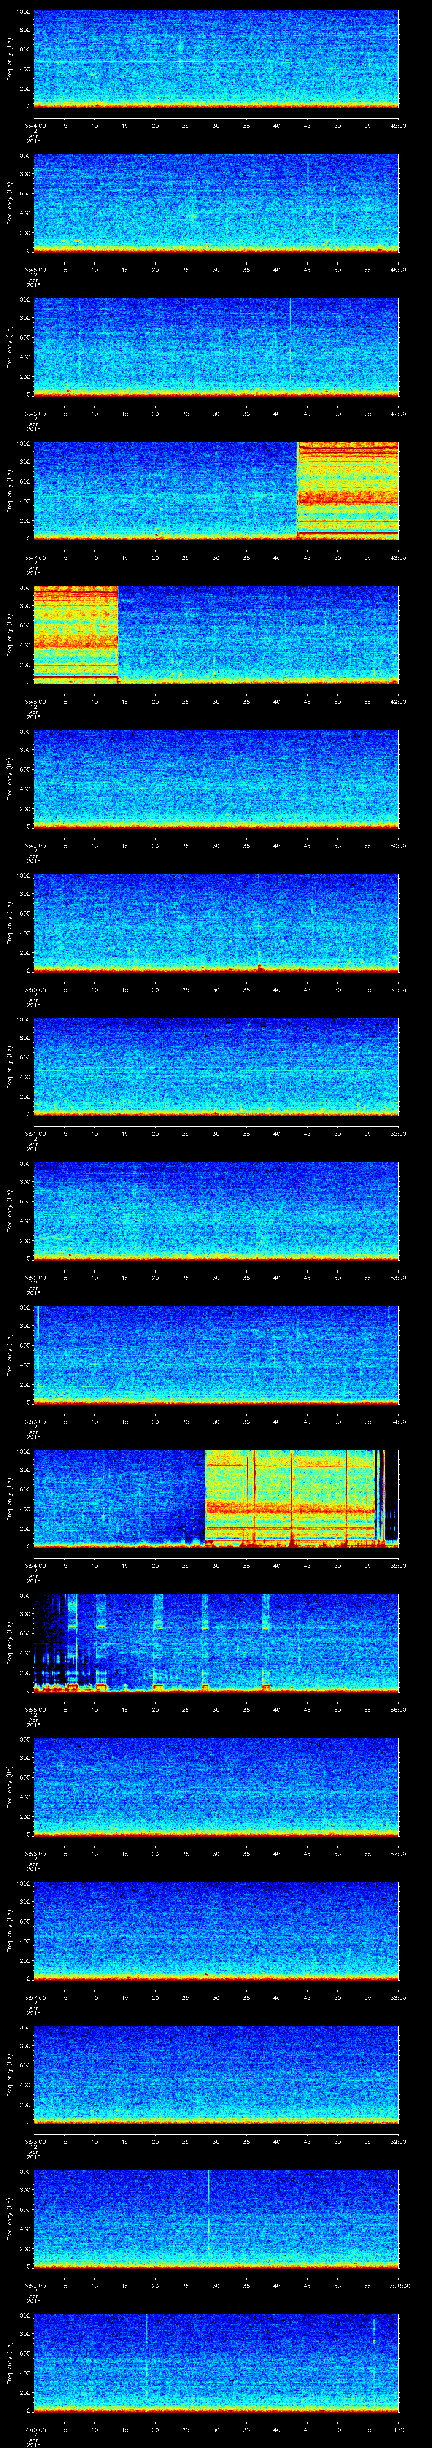Click the "52:00" end-of-axis label
432x2448 pixels.
(x=399, y=1135)
